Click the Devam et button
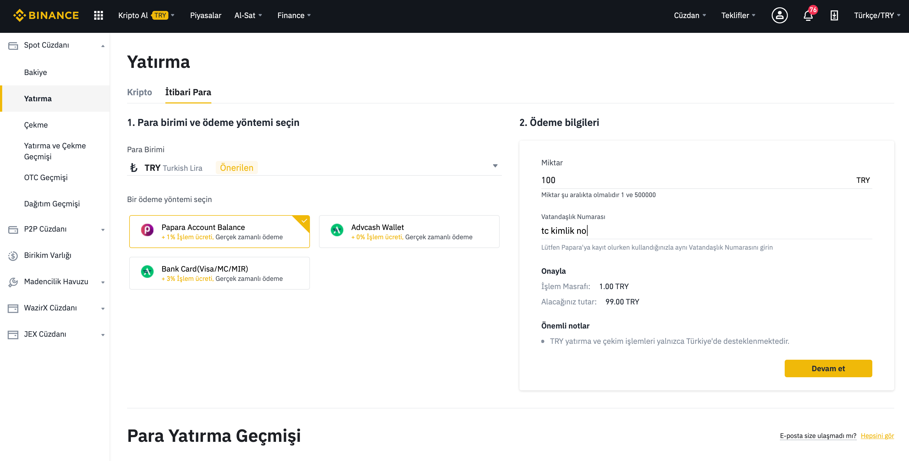This screenshot has height=461, width=909. (828, 368)
